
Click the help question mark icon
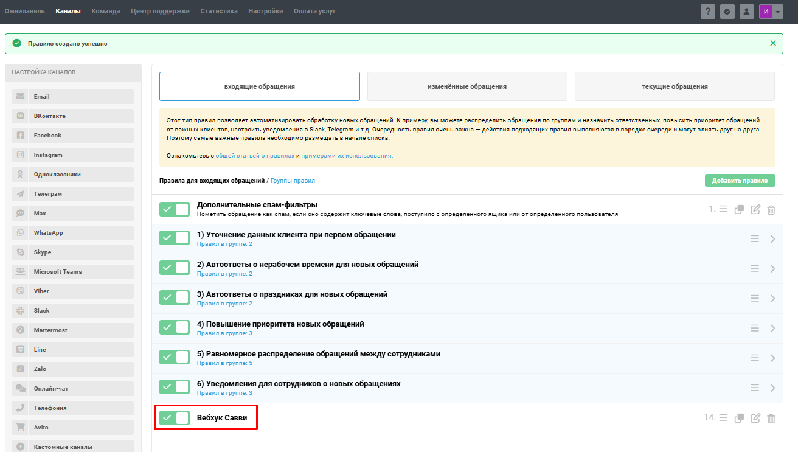pos(707,12)
